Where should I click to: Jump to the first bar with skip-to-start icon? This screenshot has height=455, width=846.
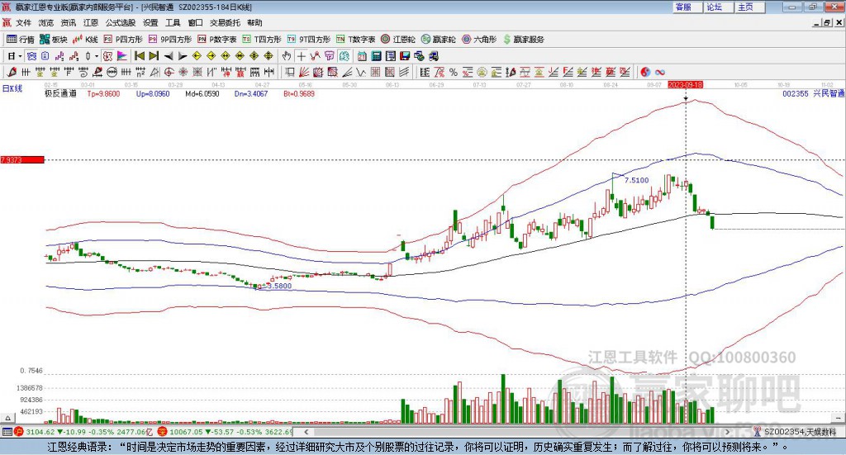[139, 56]
